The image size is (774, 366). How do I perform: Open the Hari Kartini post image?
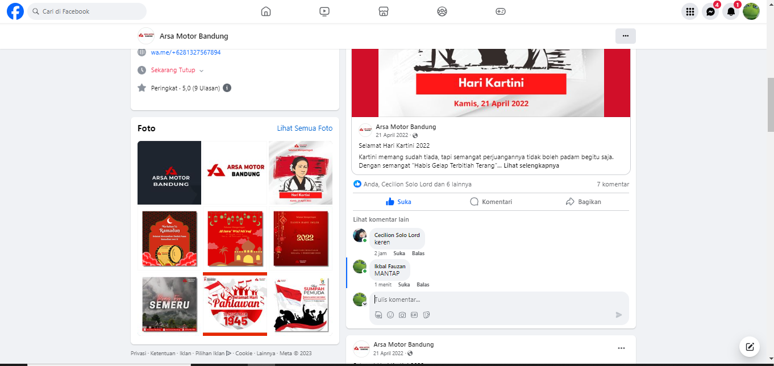491,83
